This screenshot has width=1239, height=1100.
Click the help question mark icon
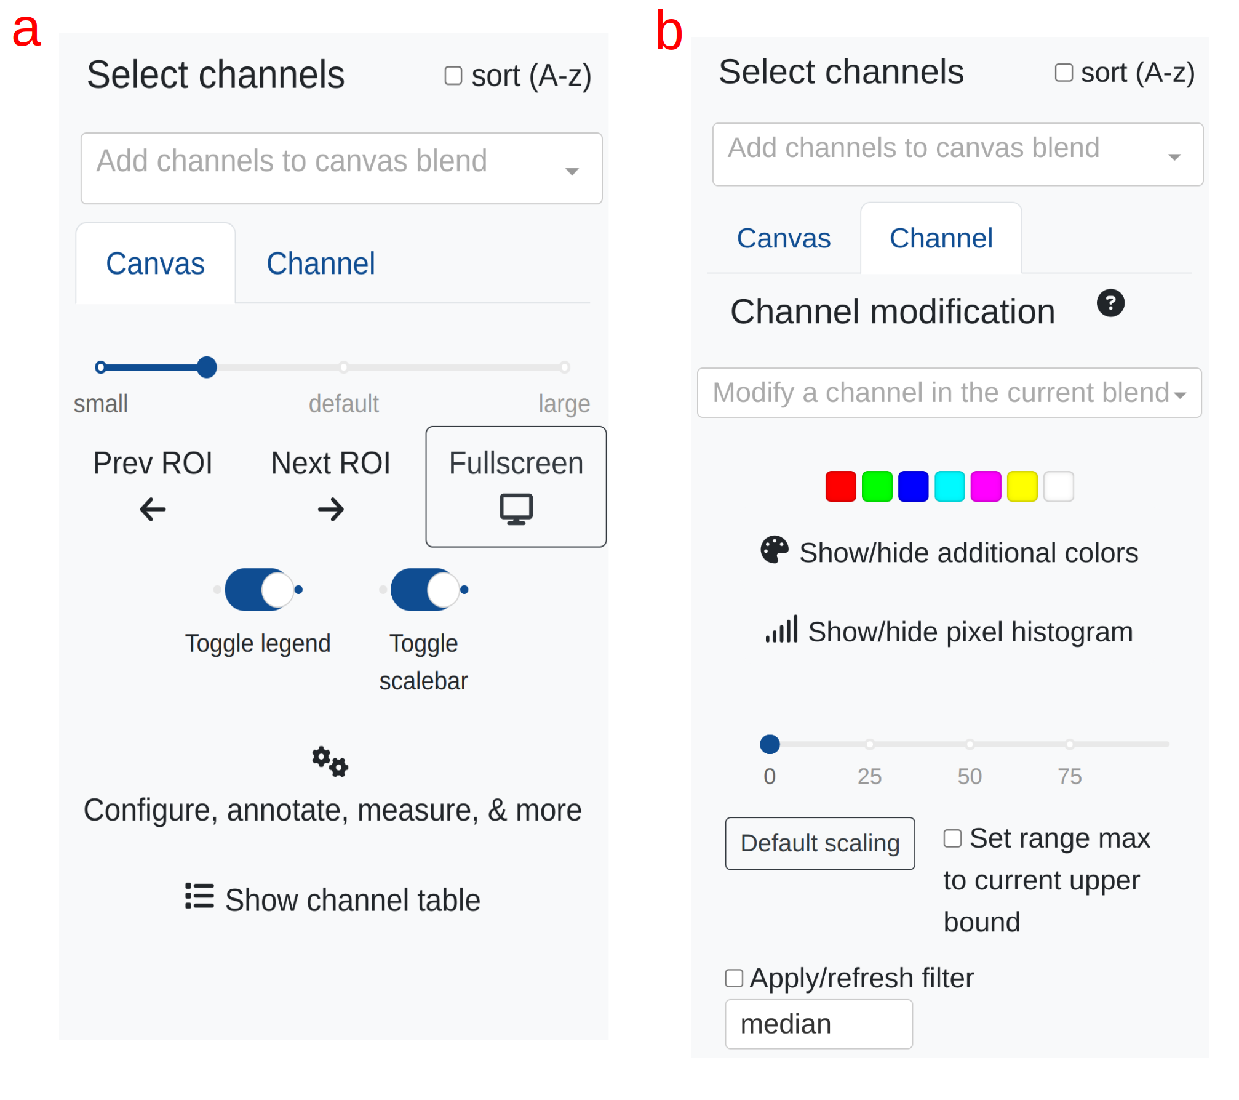1110,303
